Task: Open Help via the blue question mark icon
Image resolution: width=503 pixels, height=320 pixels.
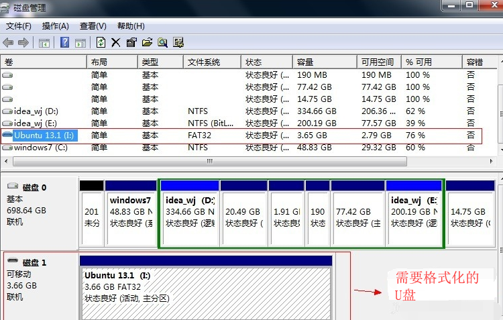Action: [65, 43]
